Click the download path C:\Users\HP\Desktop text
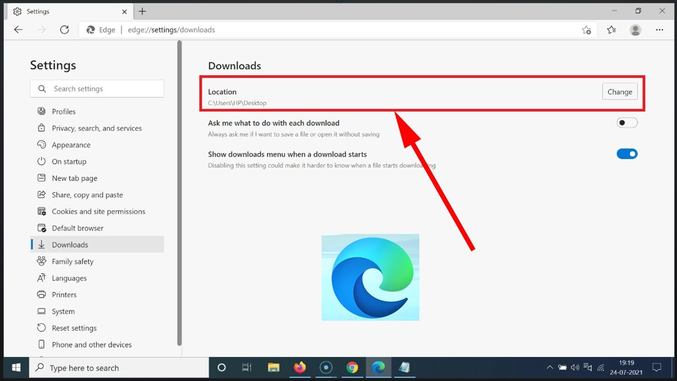 [x=237, y=103]
